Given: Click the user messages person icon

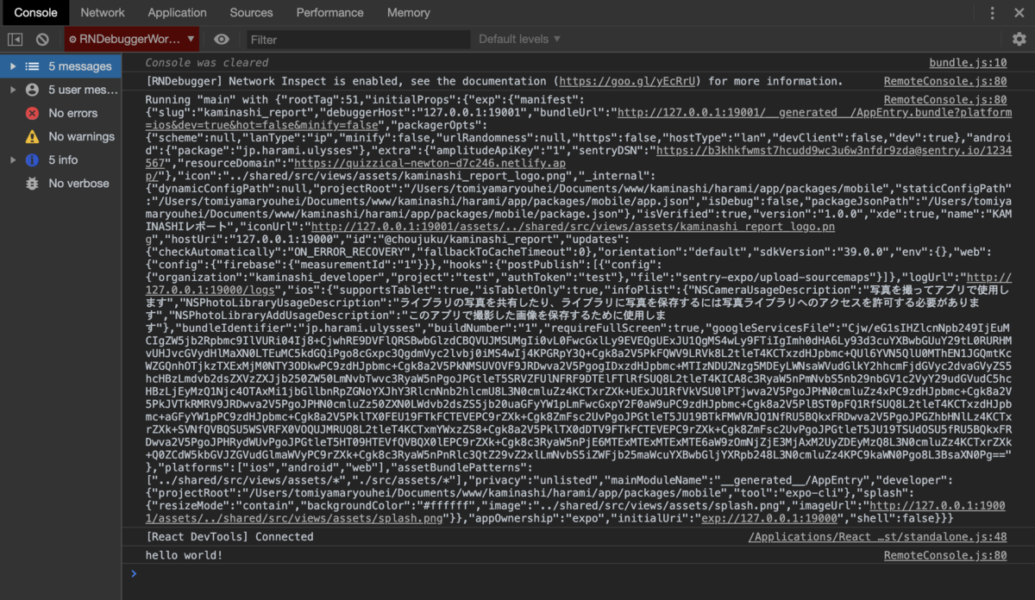Looking at the screenshot, I should (32, 90).
